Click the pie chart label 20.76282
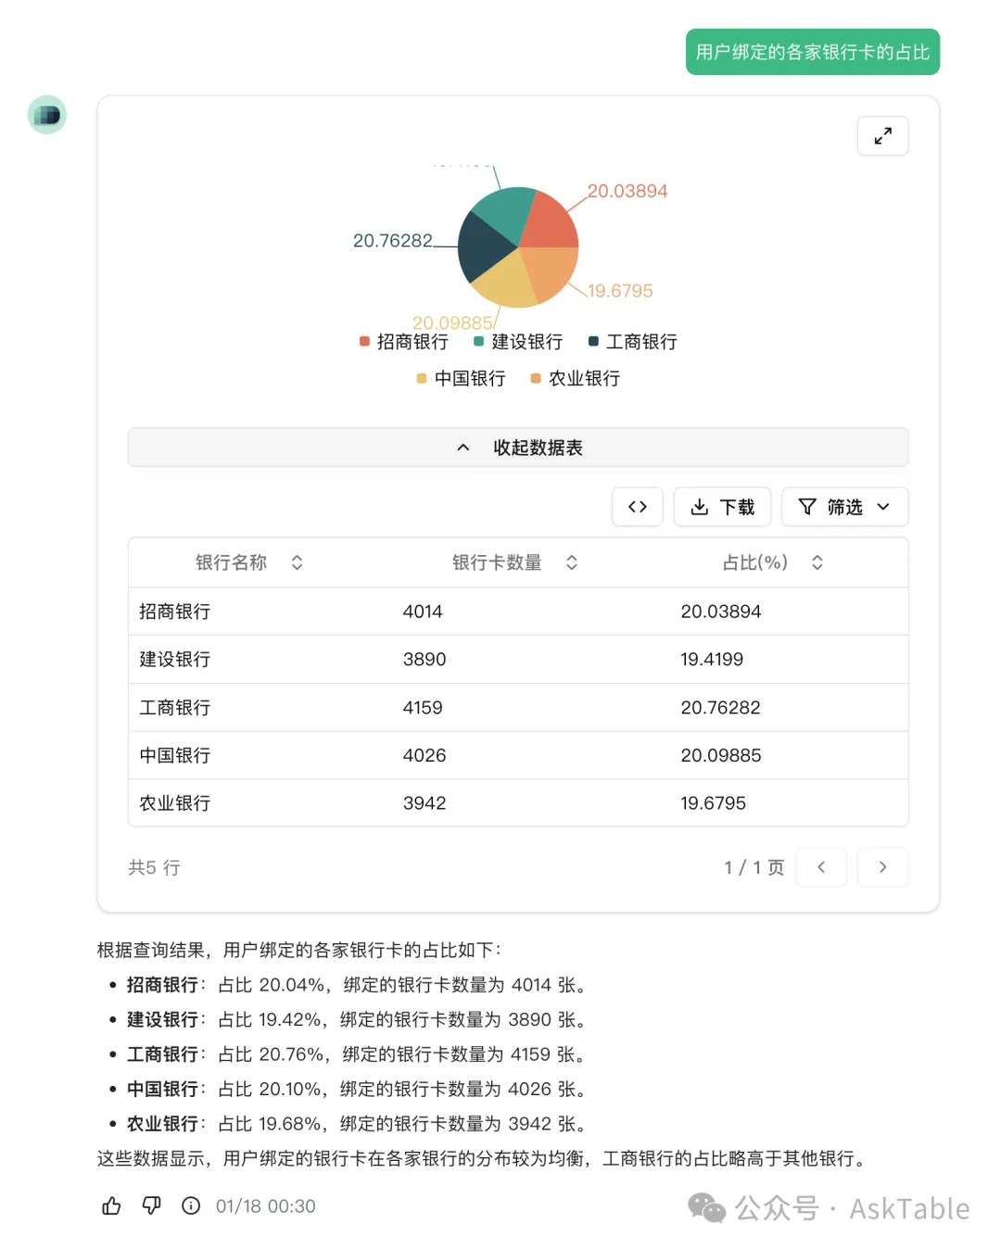The height and width of the screenshot is (1249, 1001). [x=393, y=241]
